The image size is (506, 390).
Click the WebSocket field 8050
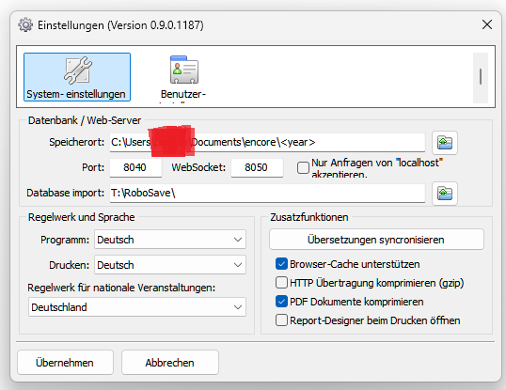pyautogui.click(x=257, y=167)
